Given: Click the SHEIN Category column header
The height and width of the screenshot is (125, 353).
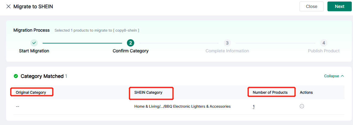Looking at the screenshot, I should (148, 92).
